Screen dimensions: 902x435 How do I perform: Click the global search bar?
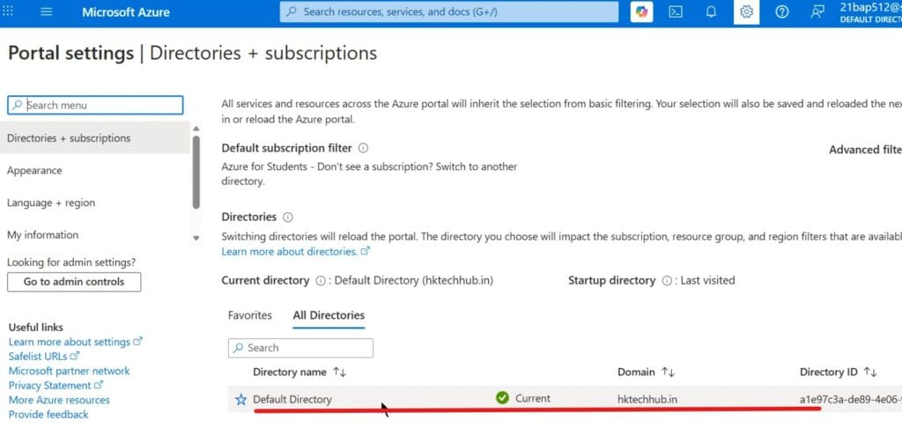[448, 11]
